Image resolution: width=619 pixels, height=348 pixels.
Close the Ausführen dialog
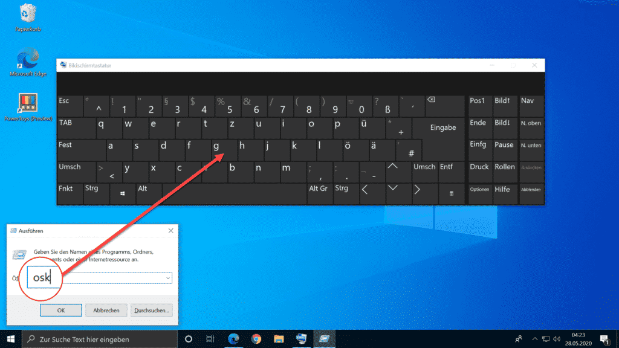(x=170, y=230)
